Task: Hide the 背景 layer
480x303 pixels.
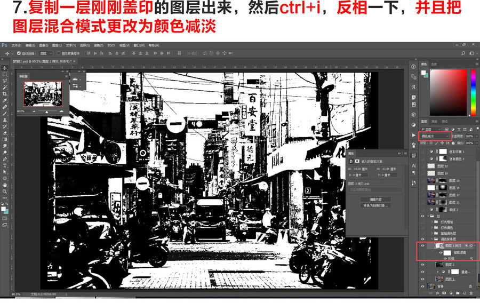Action: (423, 286)
